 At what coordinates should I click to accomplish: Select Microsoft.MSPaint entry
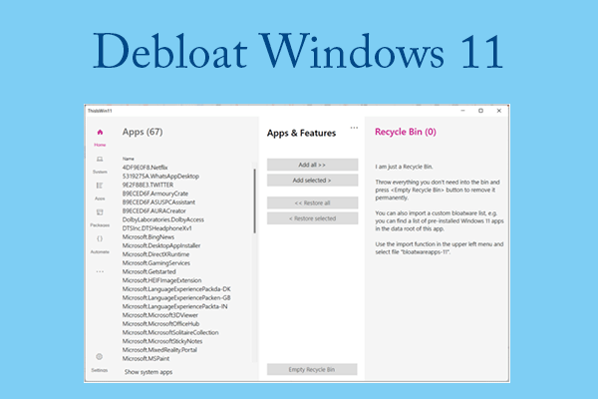pyautogui.click(x=147, y=358)
